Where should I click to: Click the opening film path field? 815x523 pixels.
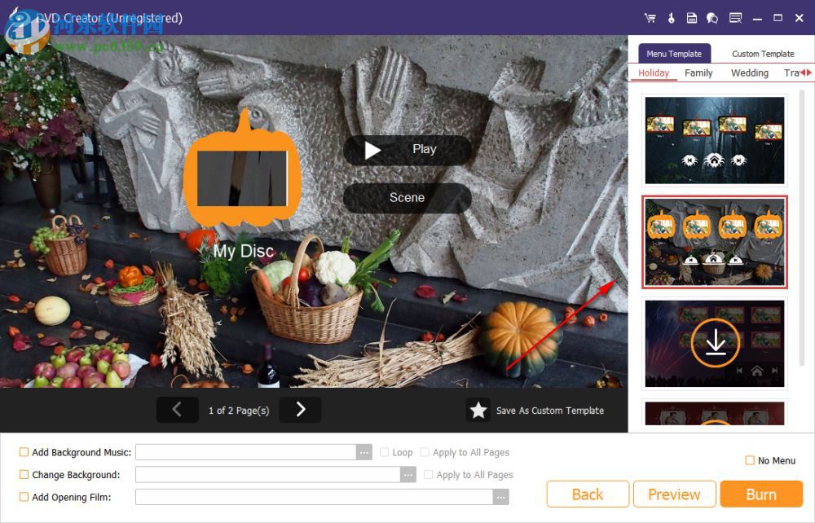click(315, 497)
